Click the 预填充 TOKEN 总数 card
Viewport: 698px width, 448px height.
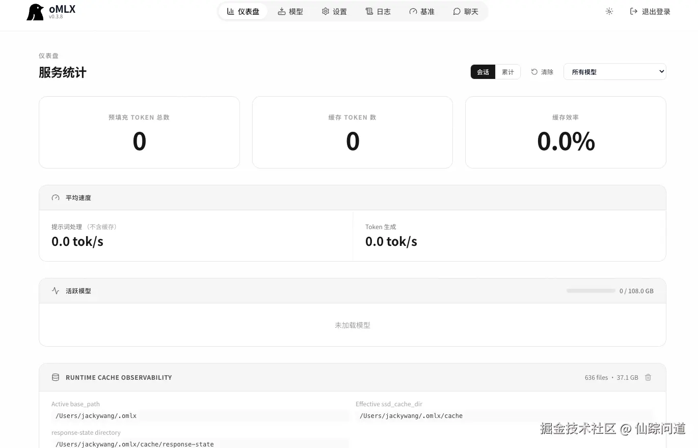[x=139, y=132]
